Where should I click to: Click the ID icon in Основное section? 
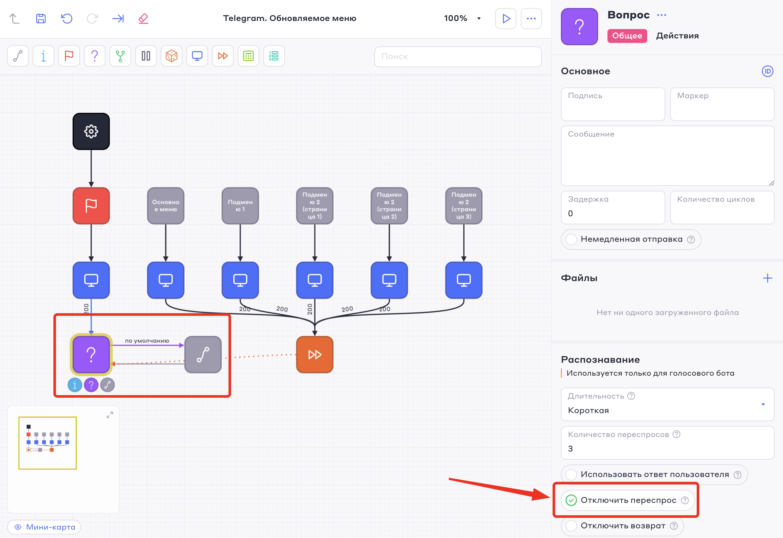[x=767, y=71]
